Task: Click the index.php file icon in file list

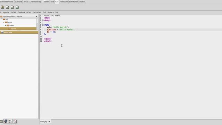Action: pos(2,32)
